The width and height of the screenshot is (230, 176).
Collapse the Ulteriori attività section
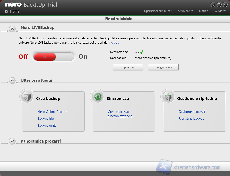[x=12, y=80]
